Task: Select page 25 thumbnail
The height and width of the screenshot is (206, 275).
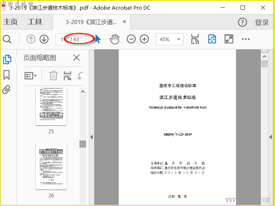Action: tap(51, 106)
